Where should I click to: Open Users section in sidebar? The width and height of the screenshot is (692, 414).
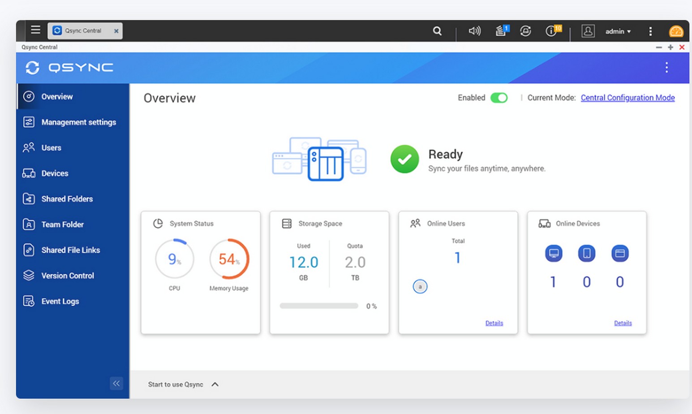(x=73, y=147)
